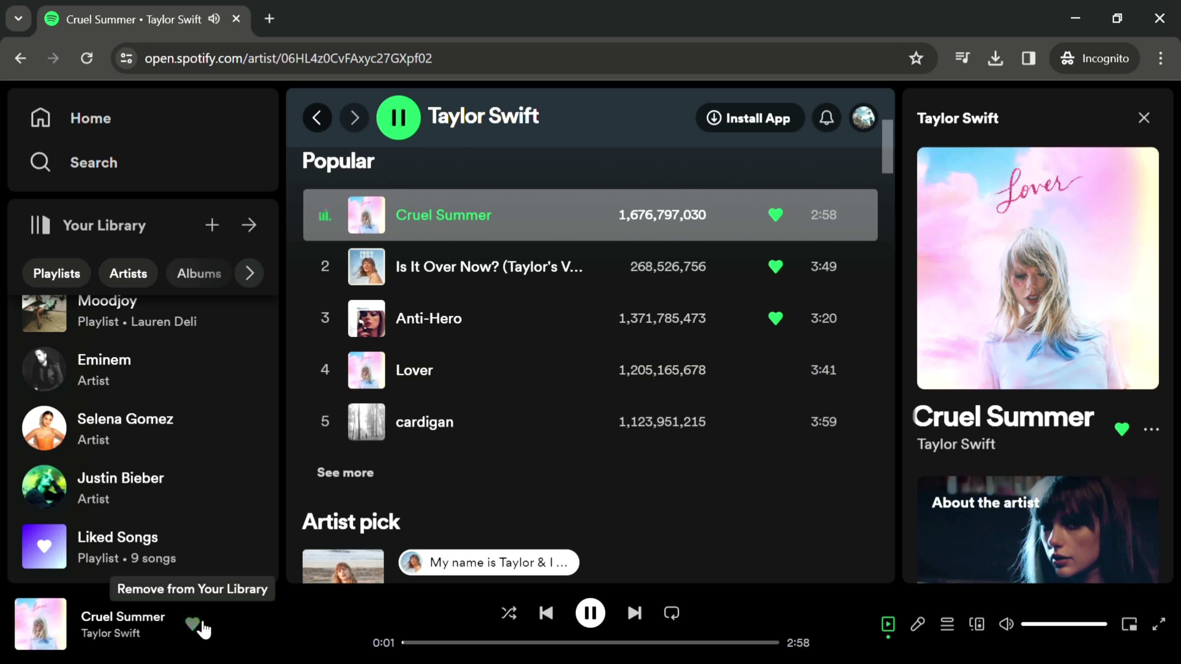Click See more under Popular
This screenshot has width=1181, height=664.
click(345, 472)
